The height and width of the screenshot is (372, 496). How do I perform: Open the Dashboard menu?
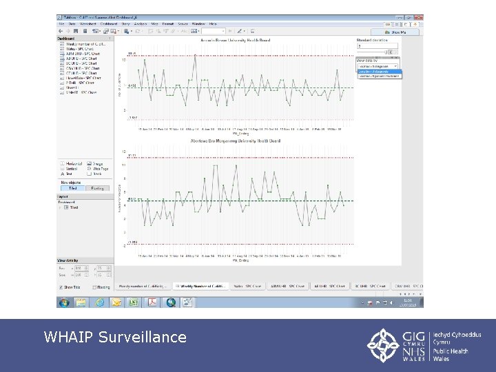point(109,23)
